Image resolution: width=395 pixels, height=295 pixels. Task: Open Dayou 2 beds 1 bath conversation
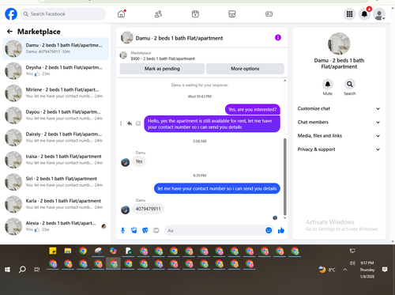point(55,115)
